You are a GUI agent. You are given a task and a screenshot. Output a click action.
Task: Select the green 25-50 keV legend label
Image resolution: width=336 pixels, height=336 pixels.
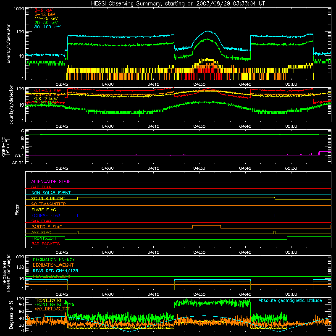[x=46, y=23]
